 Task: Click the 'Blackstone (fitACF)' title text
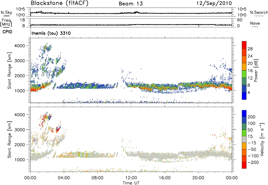60,3
